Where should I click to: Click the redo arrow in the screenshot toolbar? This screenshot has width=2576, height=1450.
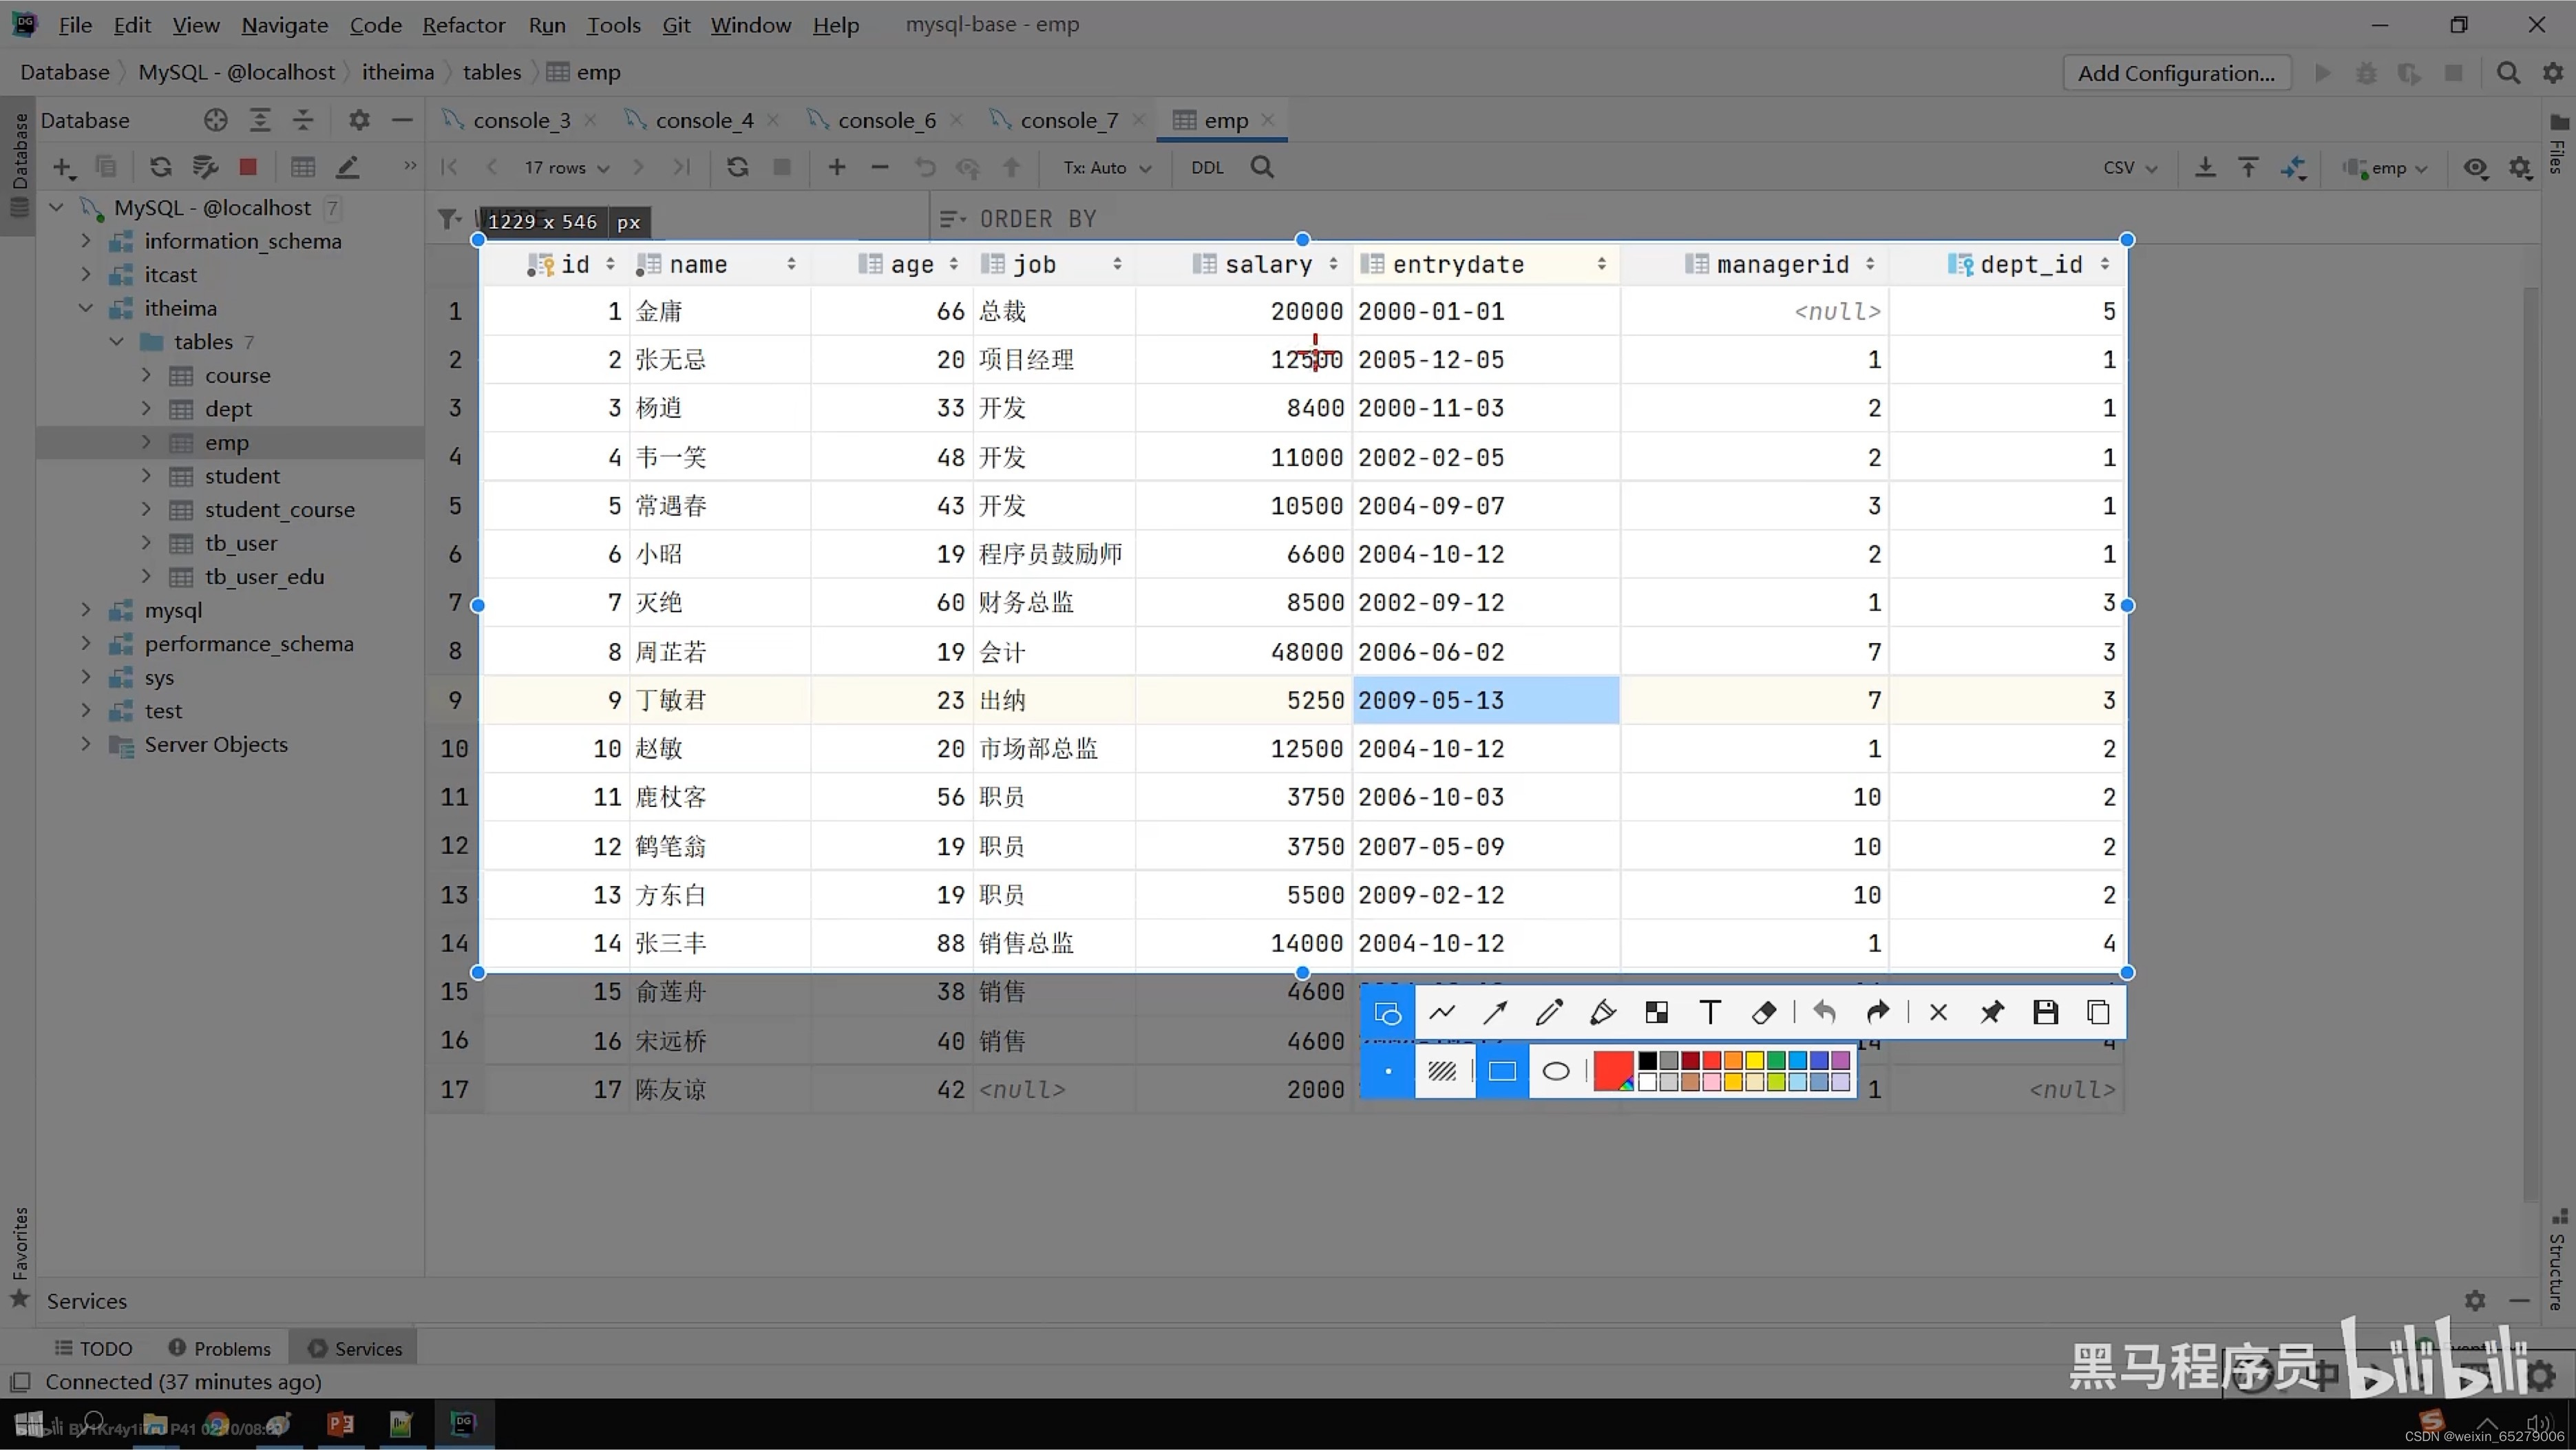[1877, 1013]
